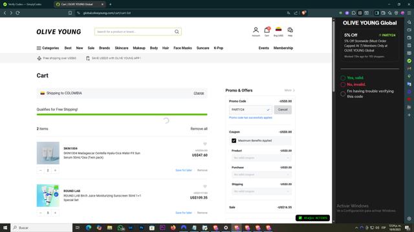Open File Explorer from the taskbar
The width and height of the screenshot is (414, 232).
tap(109, 227)
